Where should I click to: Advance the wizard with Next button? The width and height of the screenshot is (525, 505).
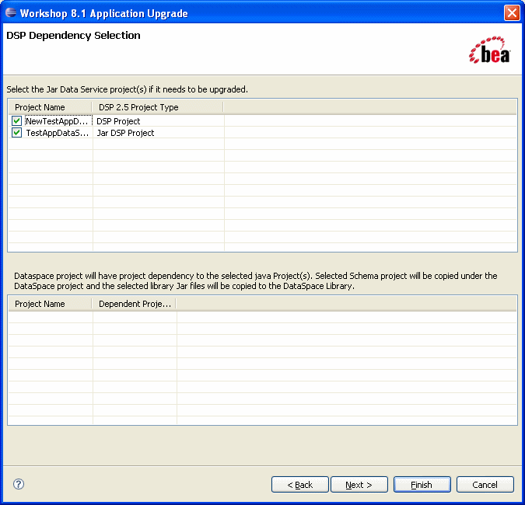pyautogui.click(x=359, y=485)
